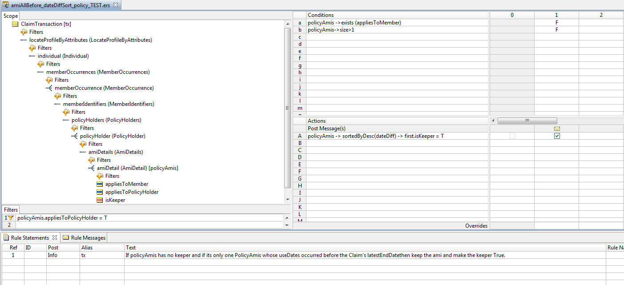Screen dimensions: 624x285
Task: Click the envelope icon in Post Message(s) row
Action: [557, 128]
